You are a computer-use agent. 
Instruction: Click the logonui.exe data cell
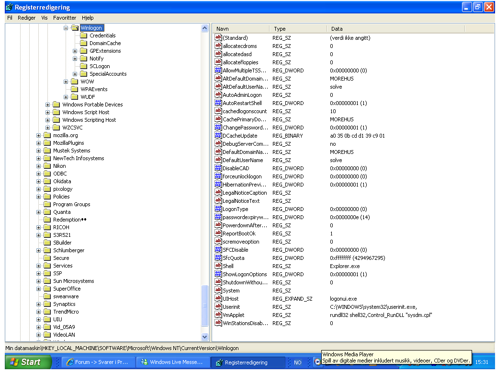coord(343,299)
